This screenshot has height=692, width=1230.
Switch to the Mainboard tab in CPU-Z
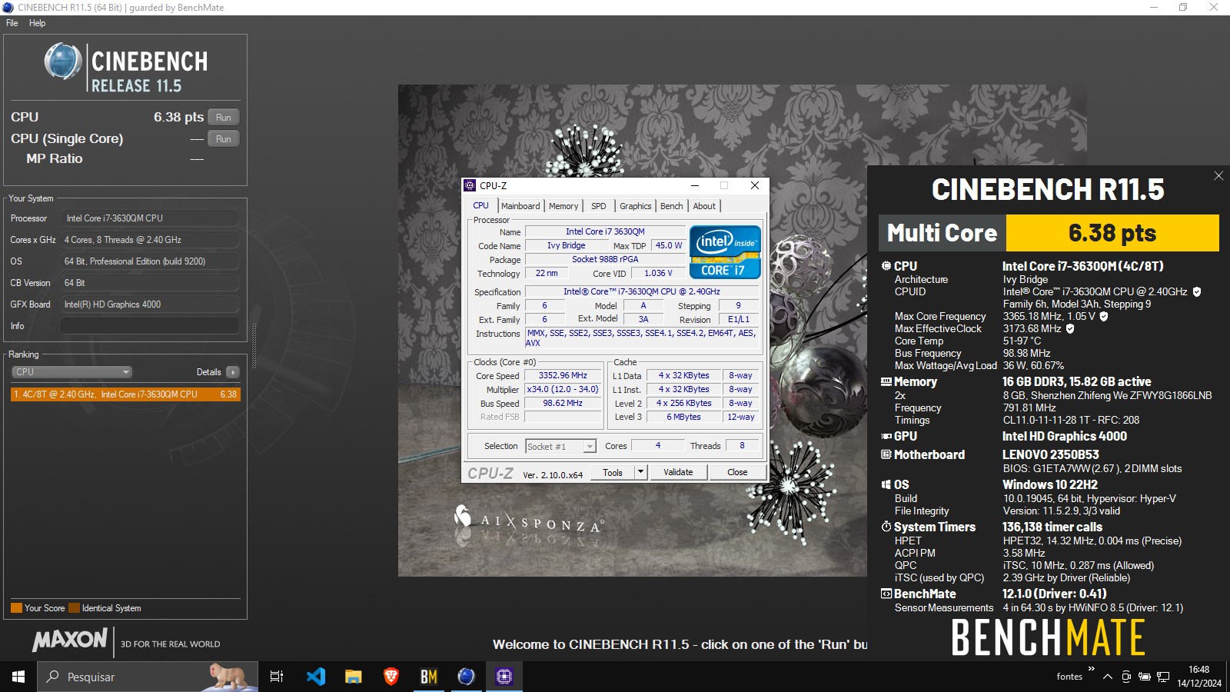point(520,206)
